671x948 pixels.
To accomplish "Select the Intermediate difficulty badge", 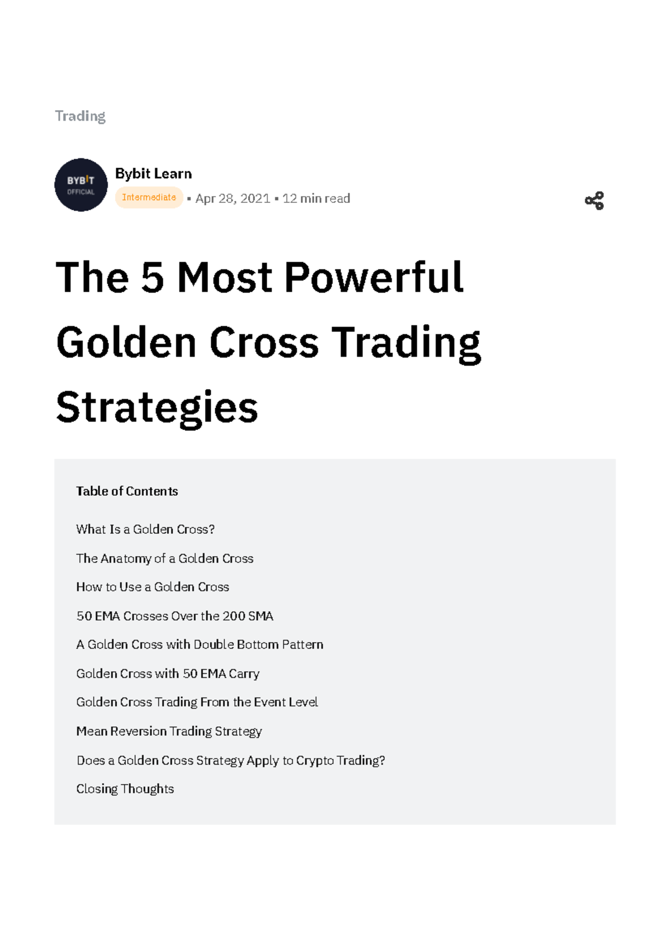I will 149,197.
